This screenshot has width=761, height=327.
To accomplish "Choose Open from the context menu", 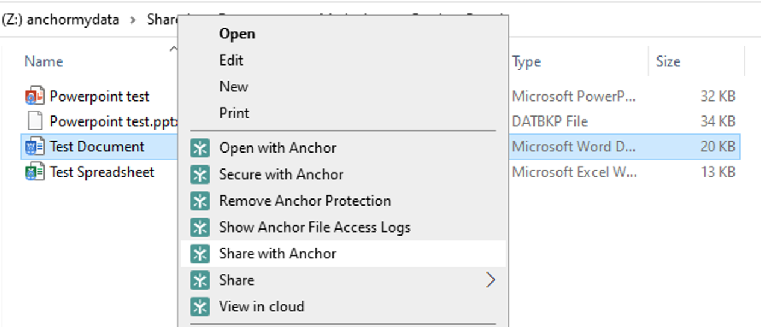I will click(x=237, y=34).
